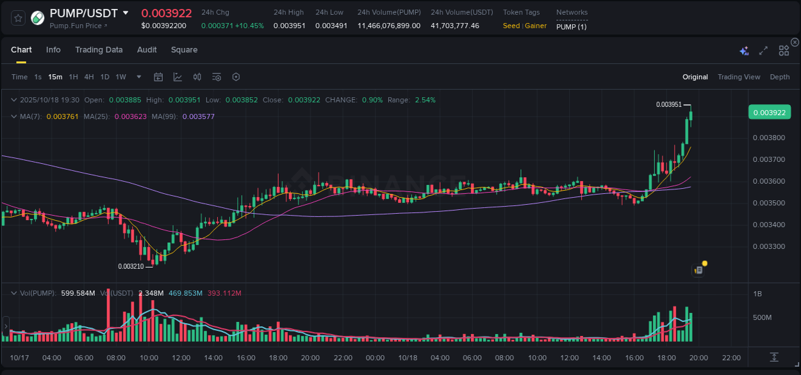801x375 pixels.
Task: Switch to the Trading Data tab
Action: [x=99, y=49]
